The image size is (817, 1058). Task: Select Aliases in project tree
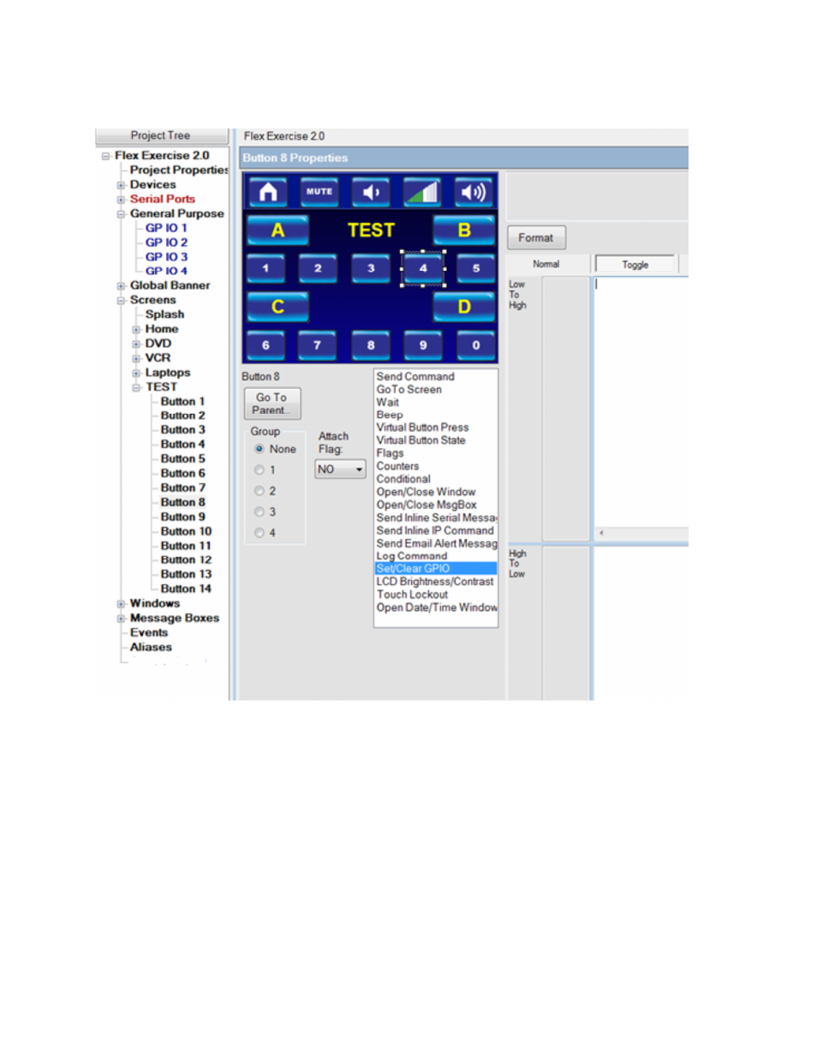pos(151,647)
